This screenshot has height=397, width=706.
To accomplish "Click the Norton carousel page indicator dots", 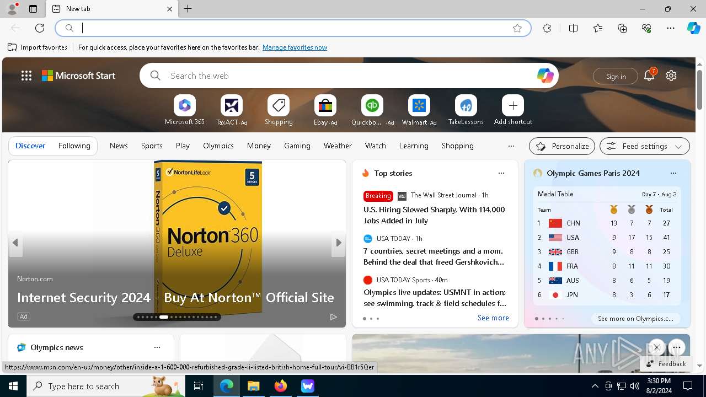I will pos(176,317).
